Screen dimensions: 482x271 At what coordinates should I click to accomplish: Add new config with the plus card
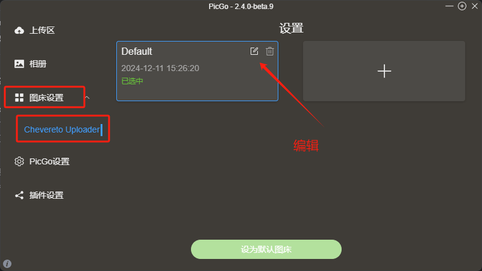pos(384,71)
